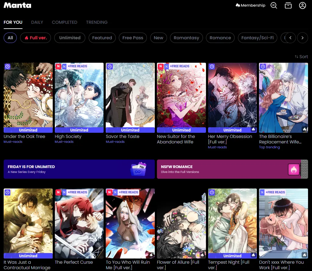Image resolution: width=312 pixels, height=271 pixels.
Task: Switch to the DAILY tab
Action: point(37,22)
